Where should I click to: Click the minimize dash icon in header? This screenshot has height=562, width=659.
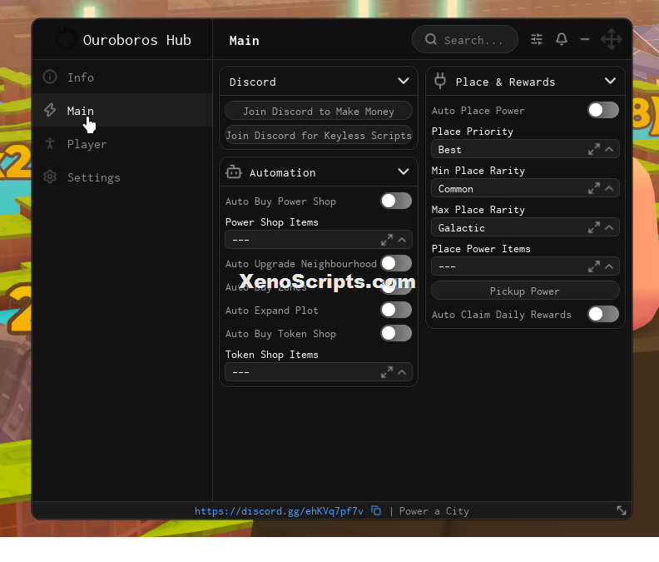pos(585,39)
